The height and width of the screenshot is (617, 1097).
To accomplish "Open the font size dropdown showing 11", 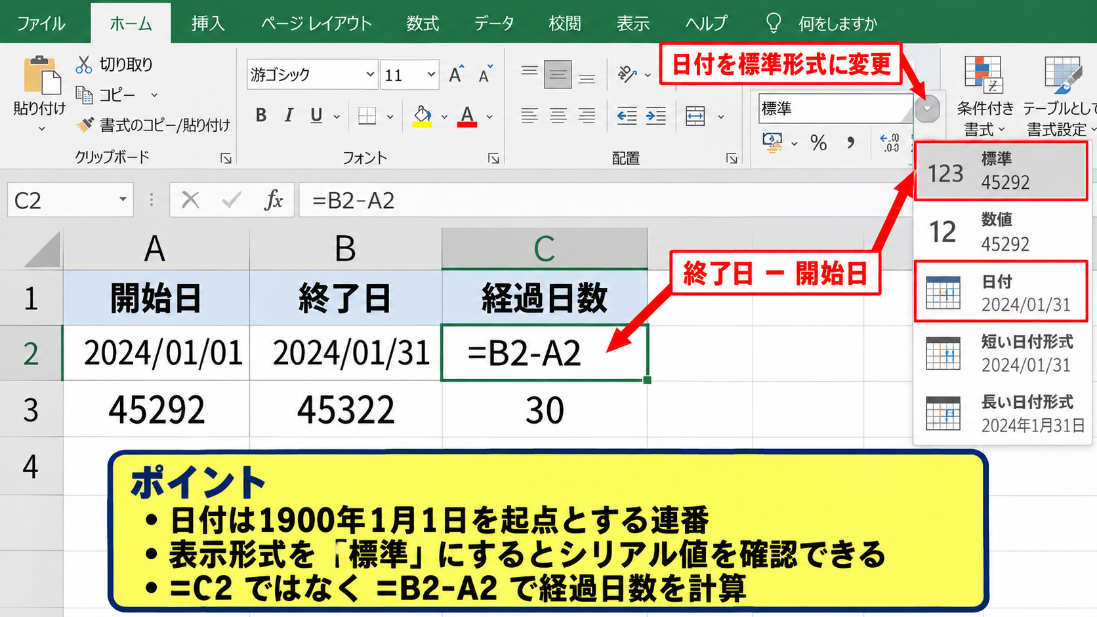I will pyautogui.click(x=431, y=75).
